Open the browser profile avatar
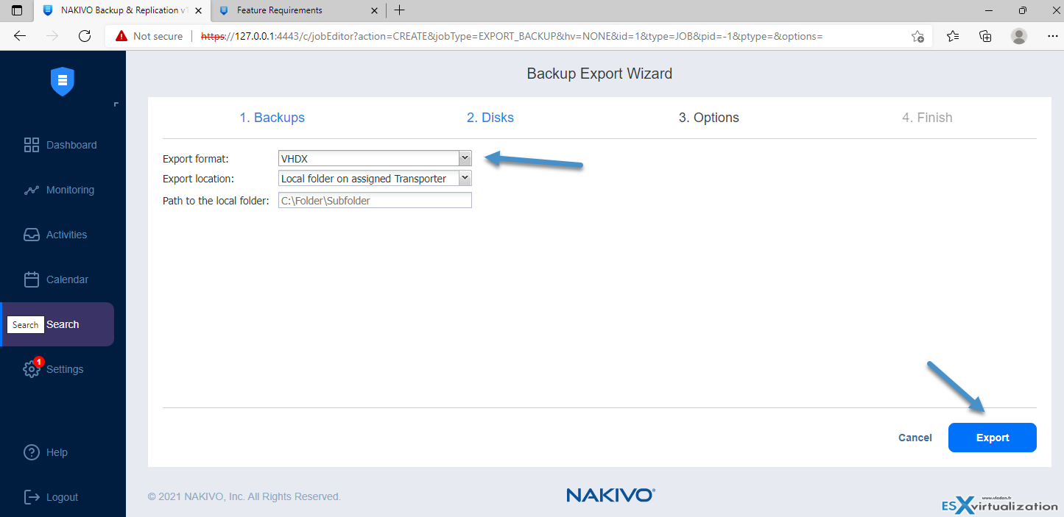 [1019, 36]
